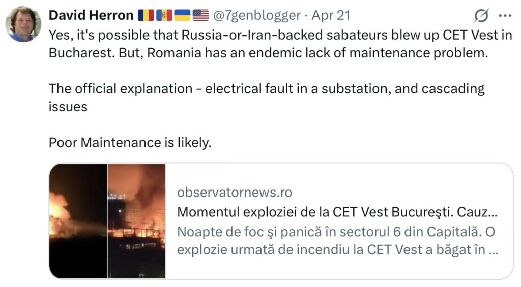Visit the observatornews.ro domain link
The height and width of the screenshot is (287, 521).
[x=235, y=193]
